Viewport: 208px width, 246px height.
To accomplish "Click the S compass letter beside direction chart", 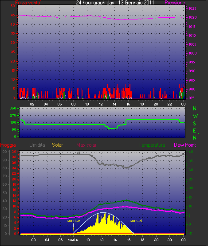I will 195,124.
